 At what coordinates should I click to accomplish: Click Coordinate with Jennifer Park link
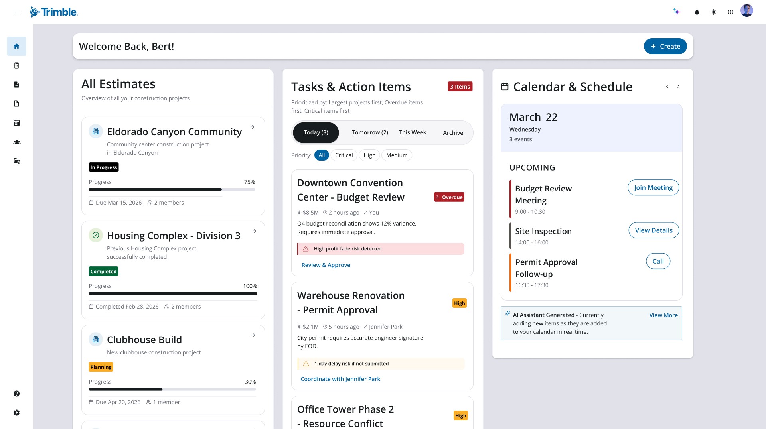pyautogui.click(x=340, y=379)
